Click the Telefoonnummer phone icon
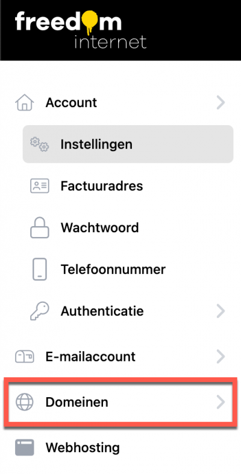 [x=40, y=269]
